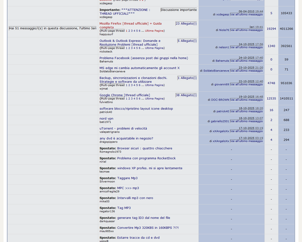This screenshot has height=242, width=302.
Task: Open profile of last poster DOC-BROWN
Action: (220, 100)
